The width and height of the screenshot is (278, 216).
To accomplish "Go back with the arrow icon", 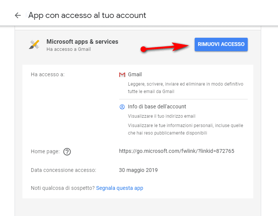I will click(18, 15).
